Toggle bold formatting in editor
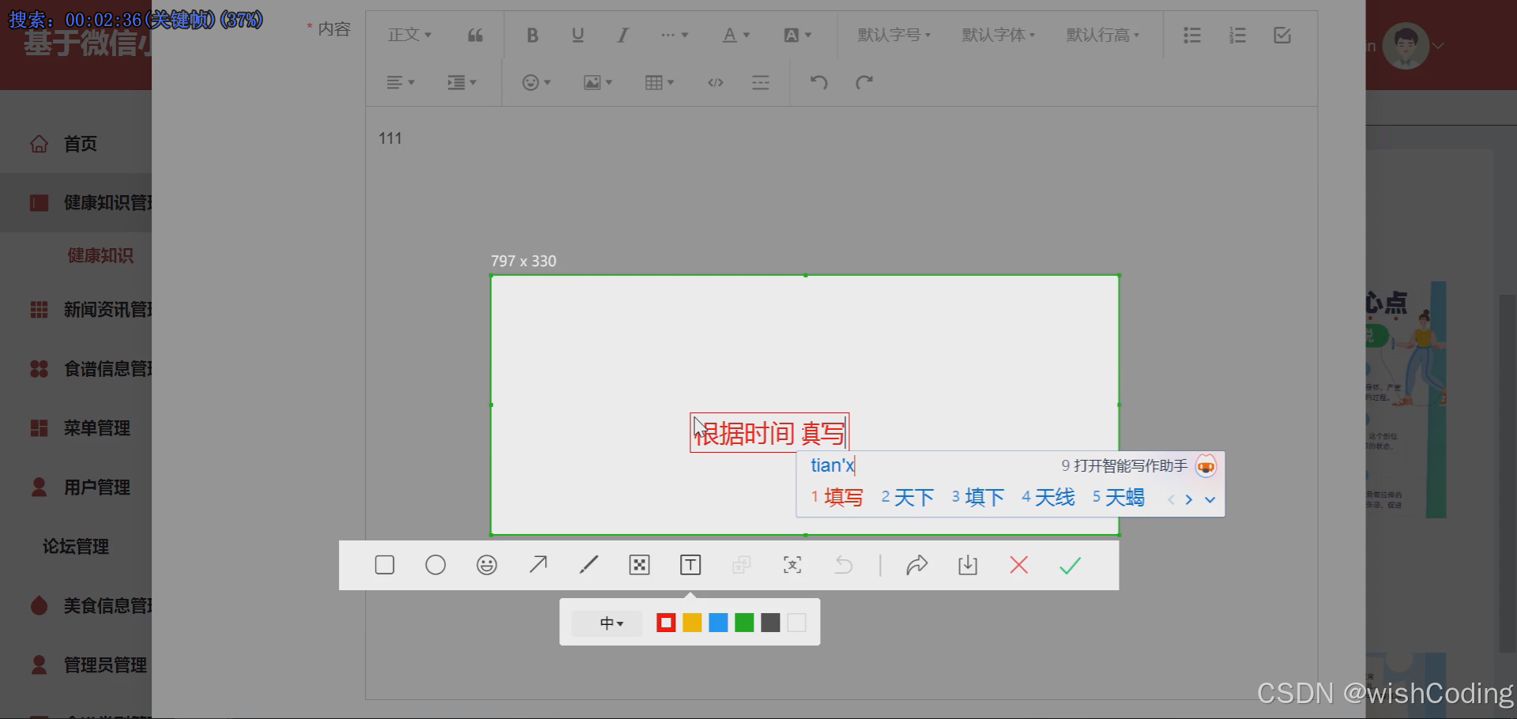Image resolution: width=1517 pixels, height=719 pixels. tap(533, 35)
